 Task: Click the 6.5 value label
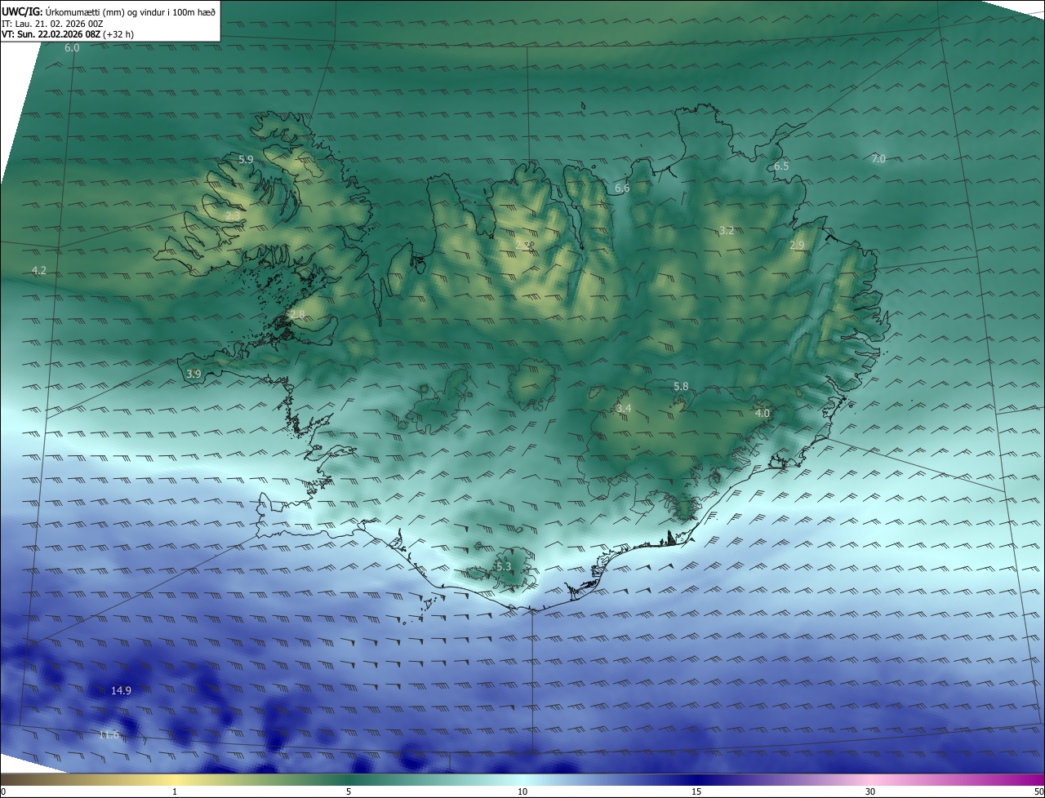click(x=781, y=166)
